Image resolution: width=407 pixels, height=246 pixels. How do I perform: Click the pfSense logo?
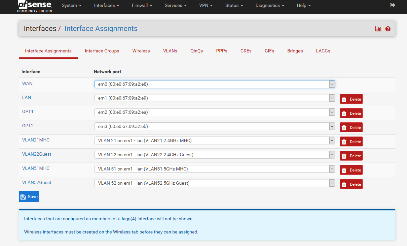(x=35, y=6)
